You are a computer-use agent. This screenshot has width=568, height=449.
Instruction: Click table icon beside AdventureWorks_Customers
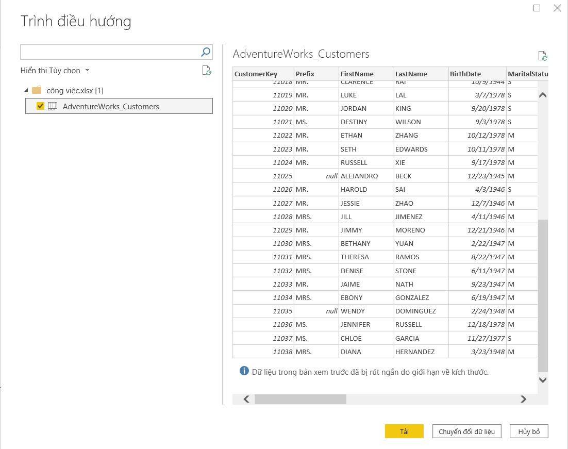point(53,106)
